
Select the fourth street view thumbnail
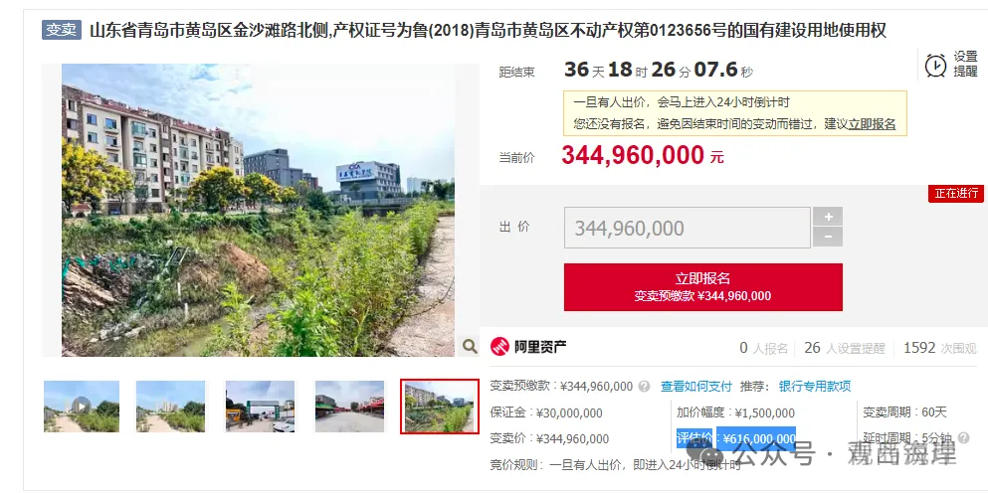coord(349,407)
